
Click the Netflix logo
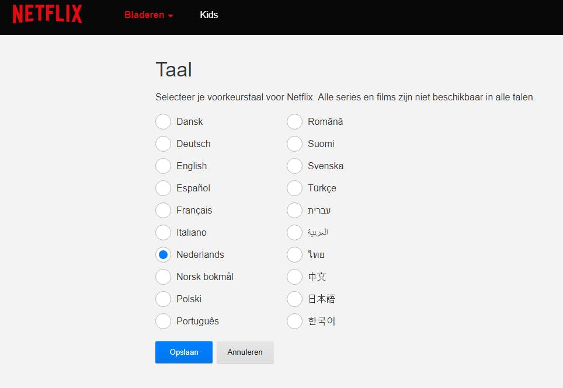click(x=47, y=14)
